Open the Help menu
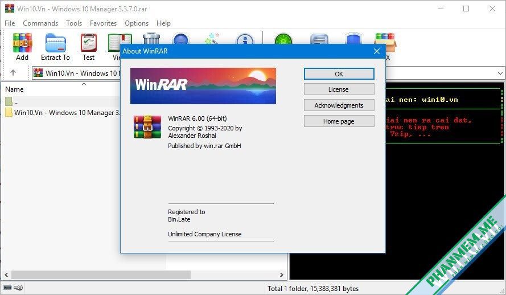 (163, 23)
